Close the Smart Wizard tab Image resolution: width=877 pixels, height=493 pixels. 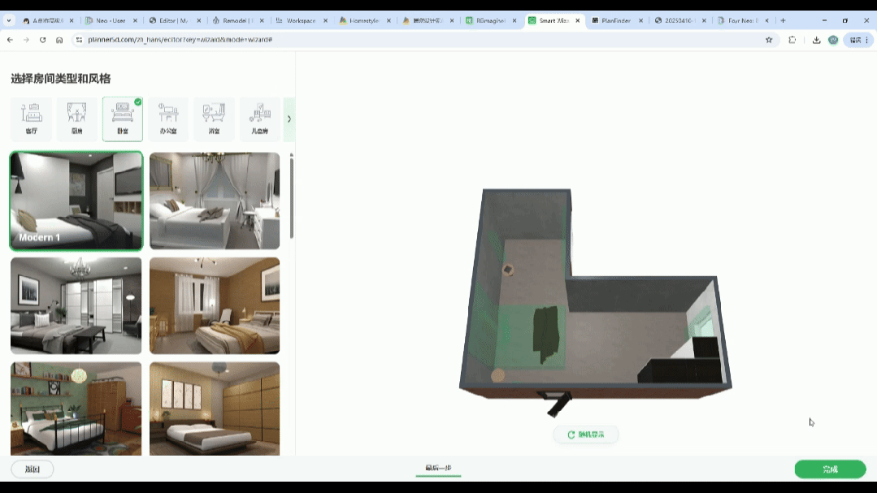(578, 20)
